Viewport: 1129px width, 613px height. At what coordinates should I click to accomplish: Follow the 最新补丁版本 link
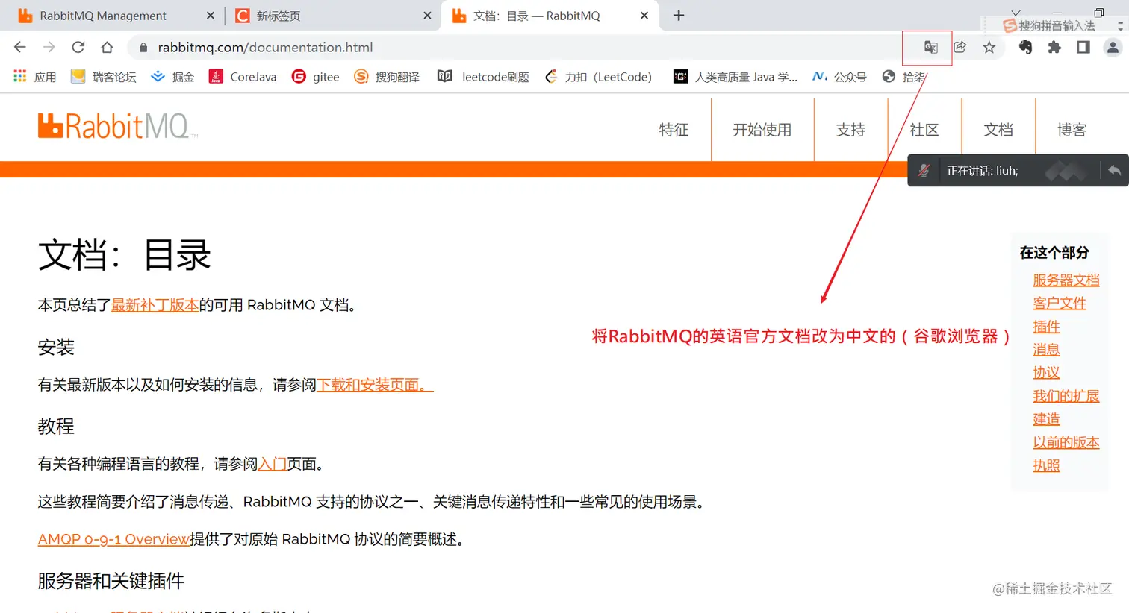pyautogui.click(x=155, y=305)
